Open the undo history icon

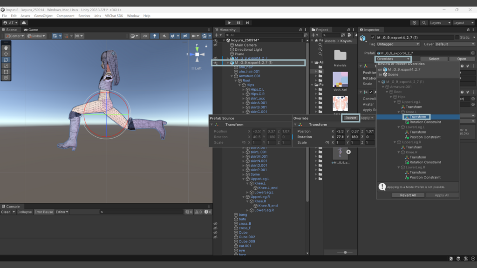pyautogui.click(x=415, y=22)
